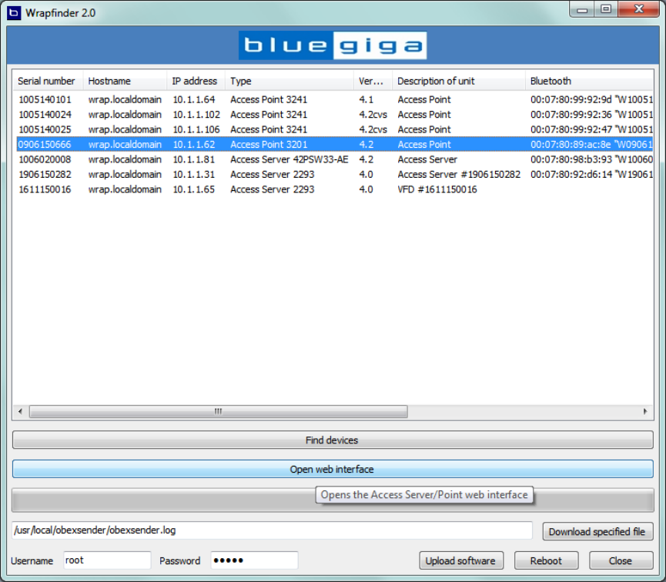The height and width of the screenshot is (582, 666).
Task: Click the Upload software button
Action: (461, 560)
